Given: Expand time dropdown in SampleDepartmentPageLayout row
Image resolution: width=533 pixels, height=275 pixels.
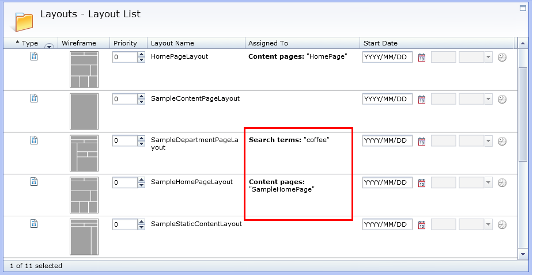Looking at the screenshot, I should 488,141.
